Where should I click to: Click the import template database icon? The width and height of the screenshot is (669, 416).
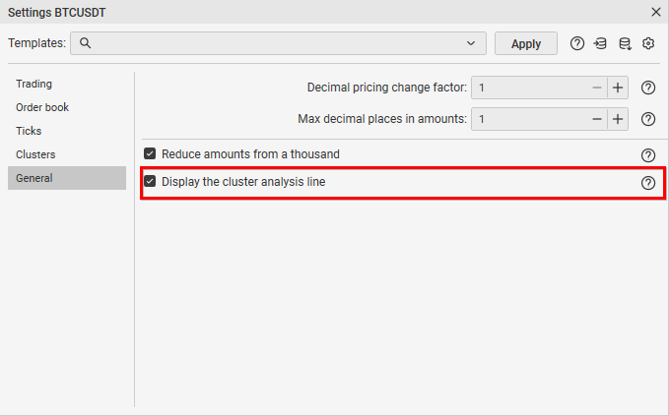(x=600, y=43)
